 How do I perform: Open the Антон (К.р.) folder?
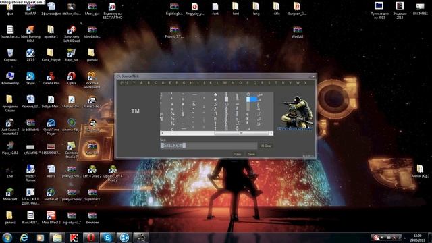pos(420,171)
